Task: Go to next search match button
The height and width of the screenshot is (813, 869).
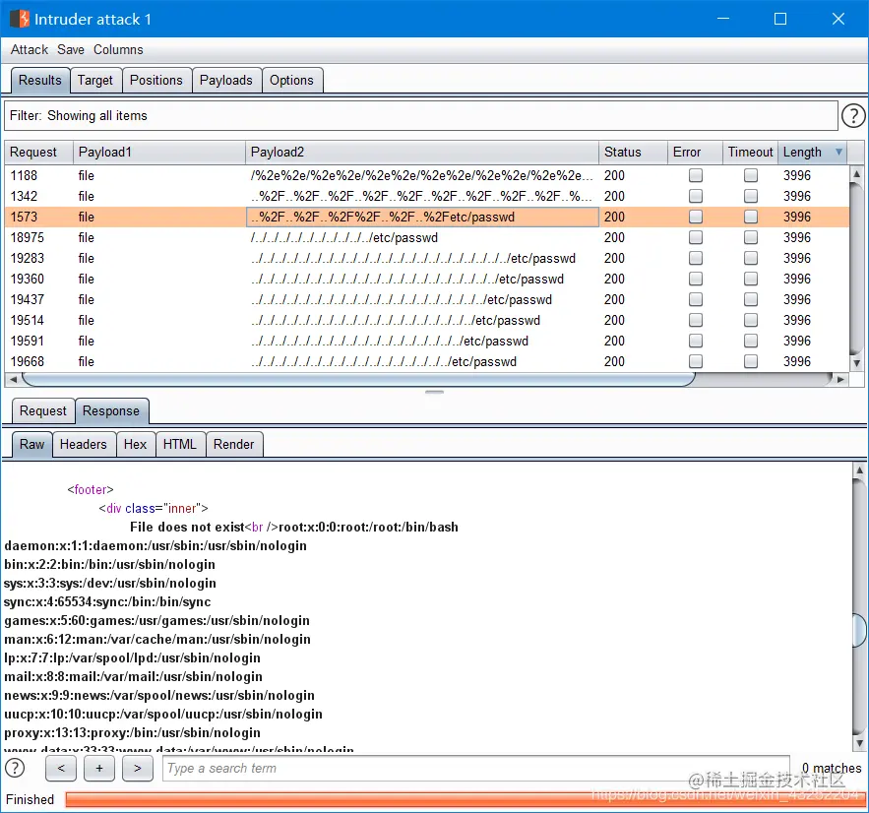Action: (x=138, y=768)
